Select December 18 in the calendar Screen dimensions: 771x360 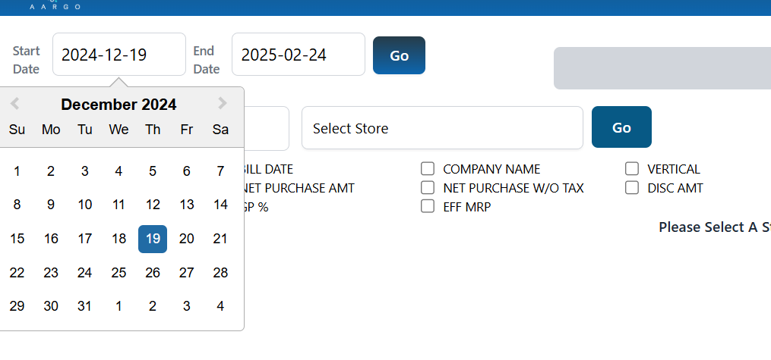pos(118,239)
